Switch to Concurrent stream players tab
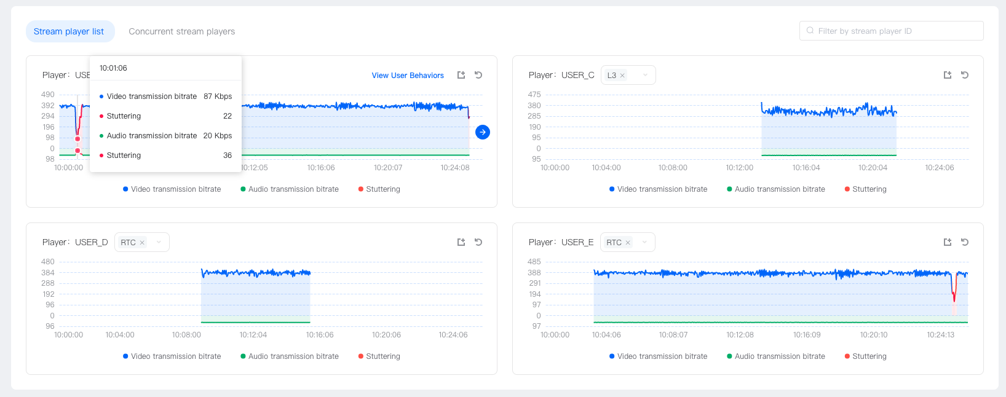This screenshot has height=397, width=1006. pos(181,31)
